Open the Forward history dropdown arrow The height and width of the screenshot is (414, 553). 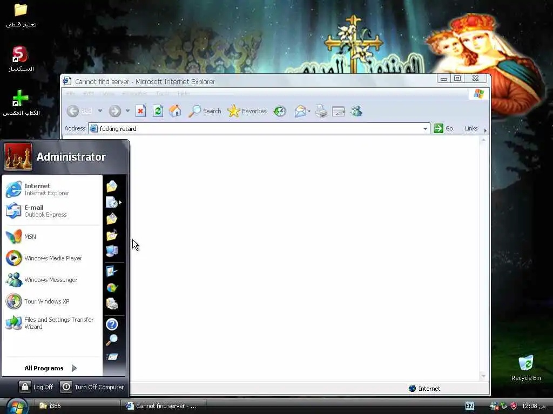[x=127, y=111]
